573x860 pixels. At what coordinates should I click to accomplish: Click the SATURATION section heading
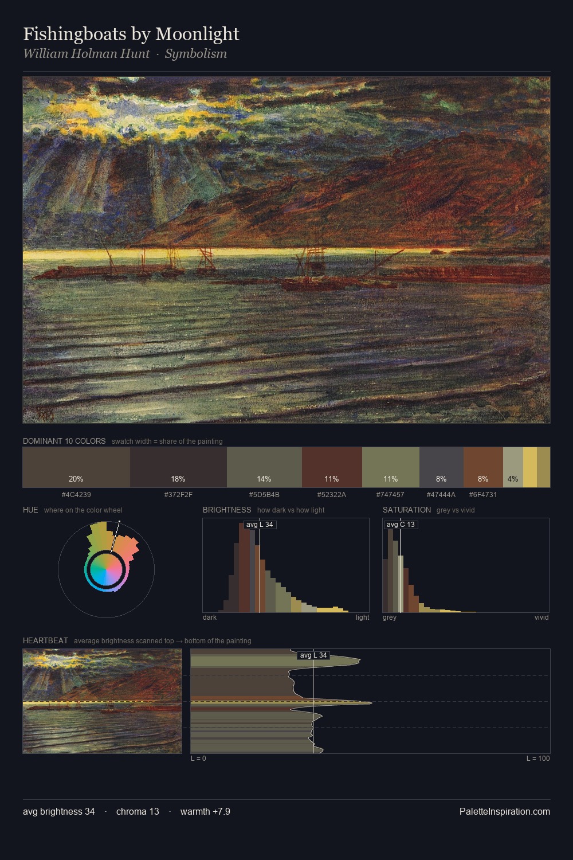[407, 510]
